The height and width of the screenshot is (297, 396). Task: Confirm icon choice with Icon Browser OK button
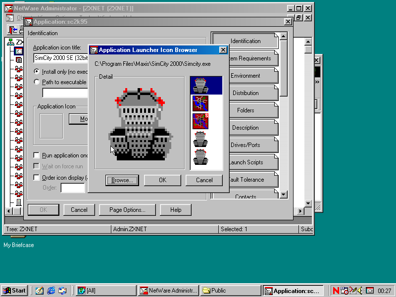[163, 180]
